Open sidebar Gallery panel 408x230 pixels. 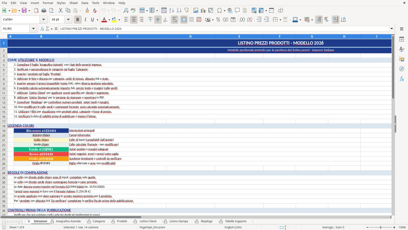coord(402,59)
